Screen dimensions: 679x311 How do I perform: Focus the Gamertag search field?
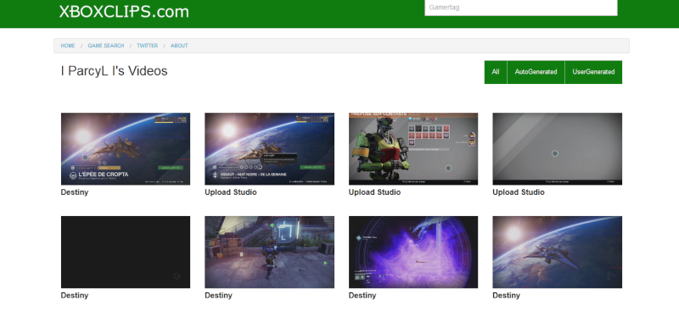pyautogui.click(x=521, y=8)
